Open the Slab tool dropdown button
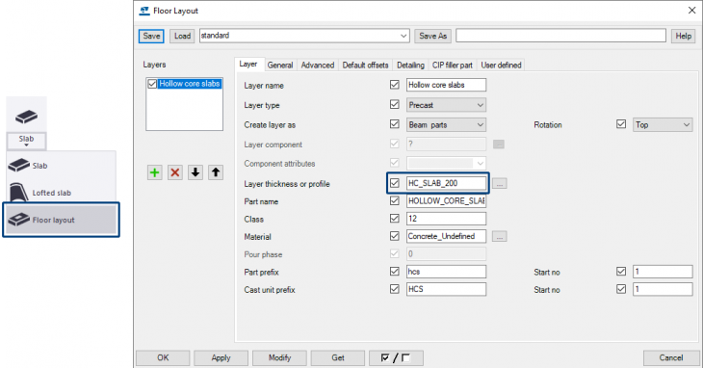 coord(26,141)
